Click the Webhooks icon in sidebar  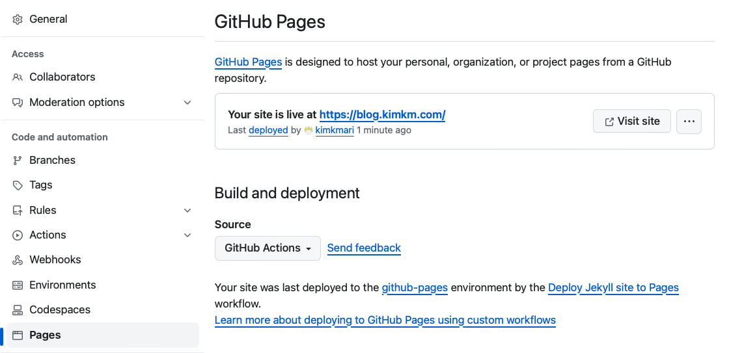[x=18, y=260]
